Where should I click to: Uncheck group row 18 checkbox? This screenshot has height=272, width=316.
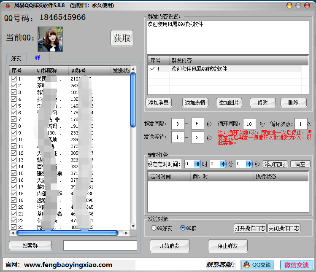[x=14, y=194]
